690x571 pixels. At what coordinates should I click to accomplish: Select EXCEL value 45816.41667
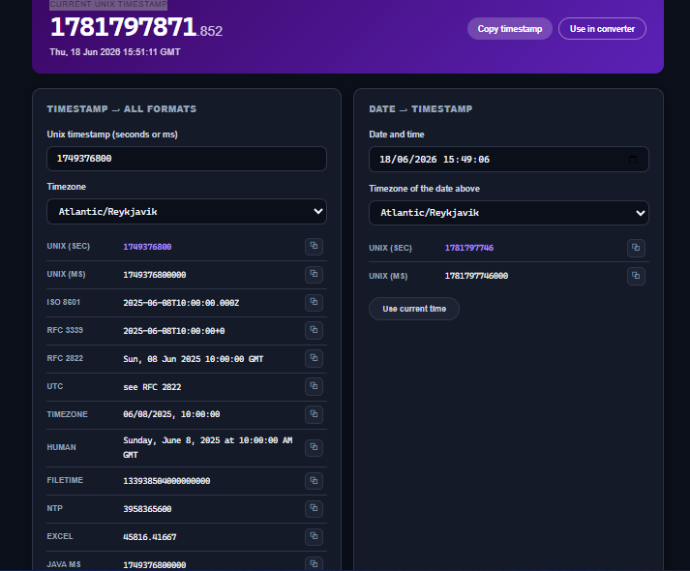pos(150,537)
